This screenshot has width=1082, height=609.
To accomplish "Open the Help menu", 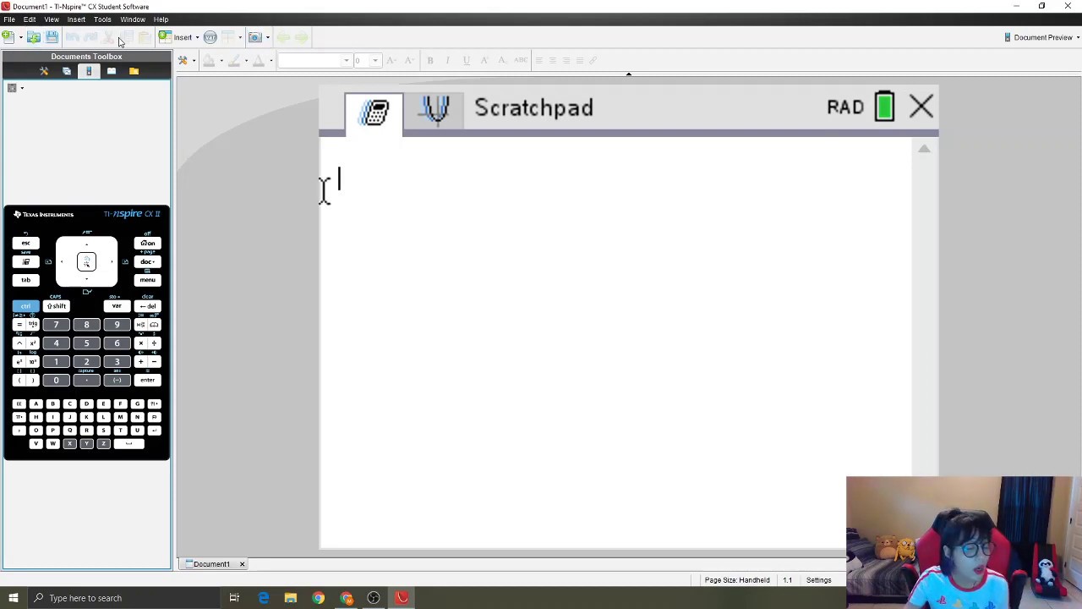I will pyautogui.click(x=161, y=19).
